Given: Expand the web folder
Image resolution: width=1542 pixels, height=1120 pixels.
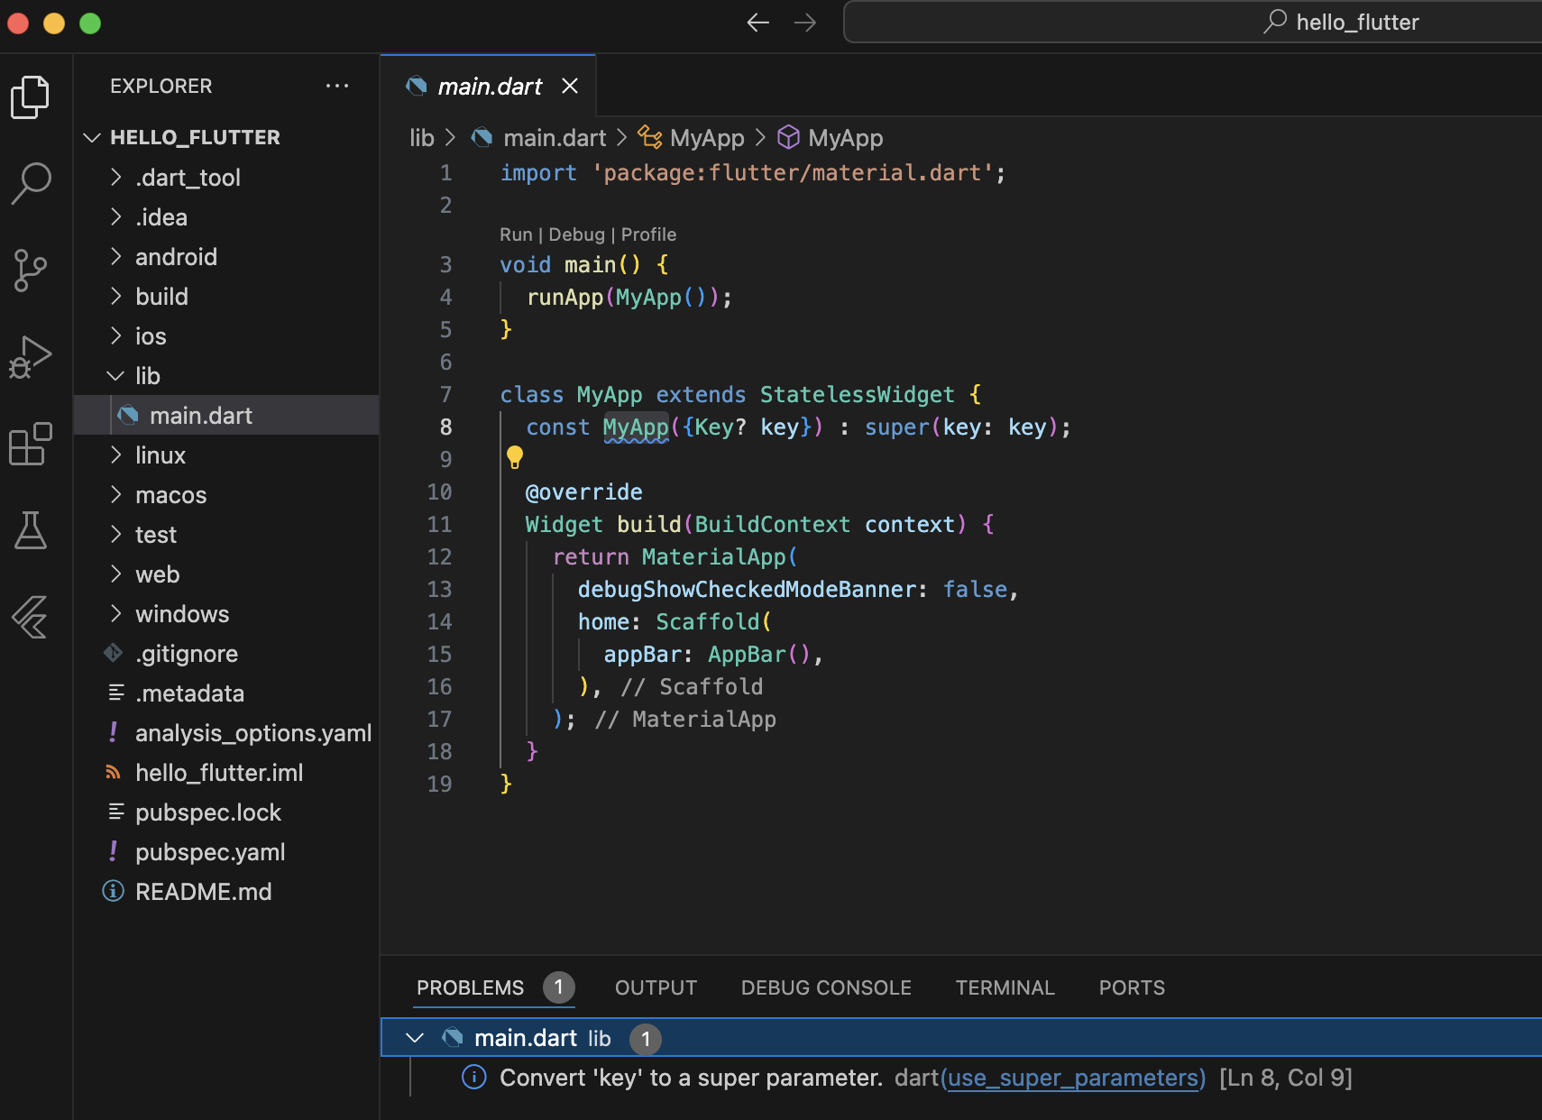Looking at the screenshot, I should tap(115, 574).
